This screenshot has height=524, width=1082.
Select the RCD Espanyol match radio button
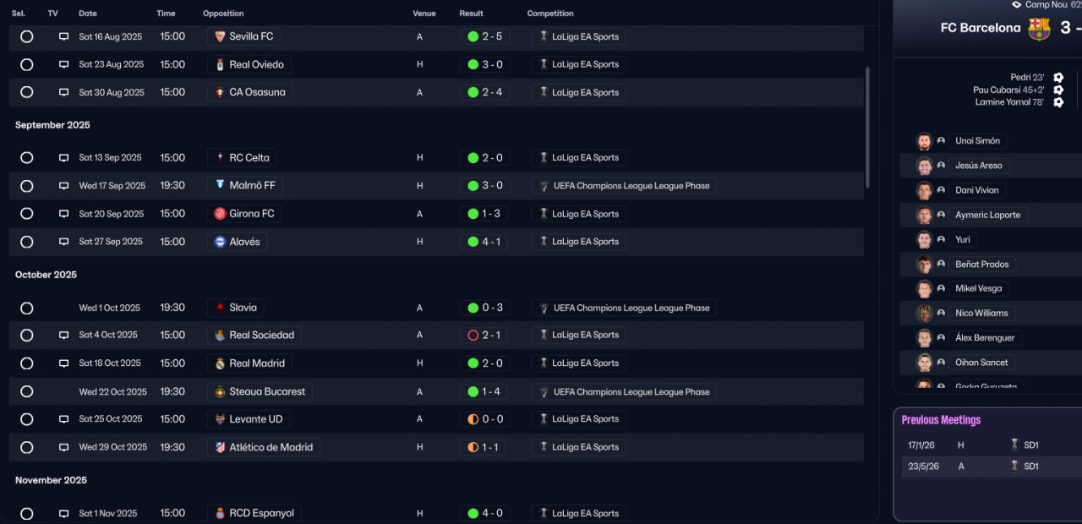pyautogui.click(x=27, y=514)
